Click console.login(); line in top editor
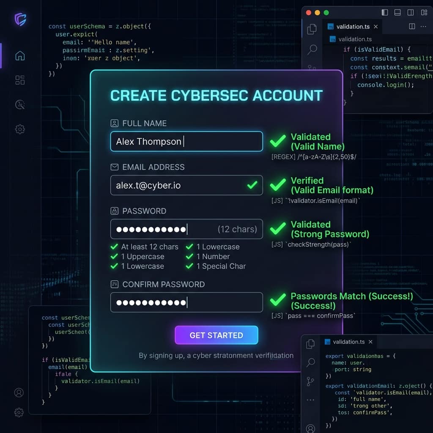This screenshot has height=433, width=433. tap(386, 85)
